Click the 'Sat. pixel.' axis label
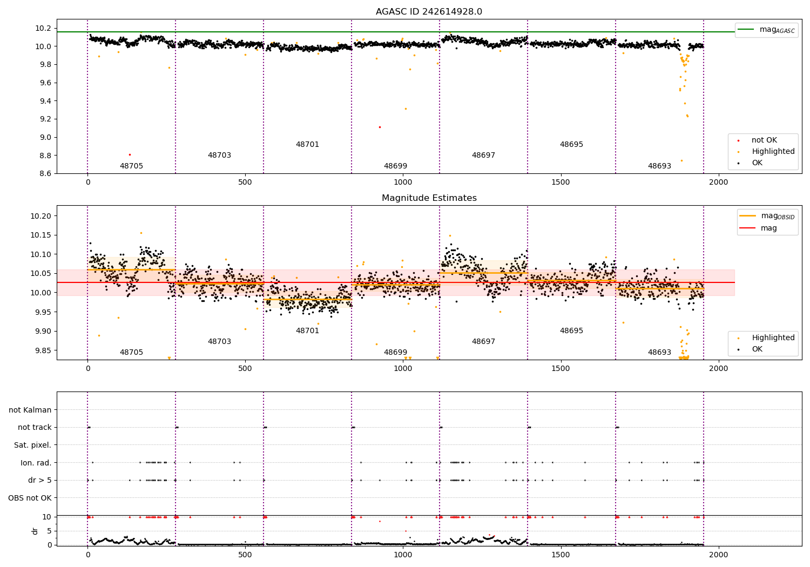Viewport: 810px width, 567px height. 33,445
